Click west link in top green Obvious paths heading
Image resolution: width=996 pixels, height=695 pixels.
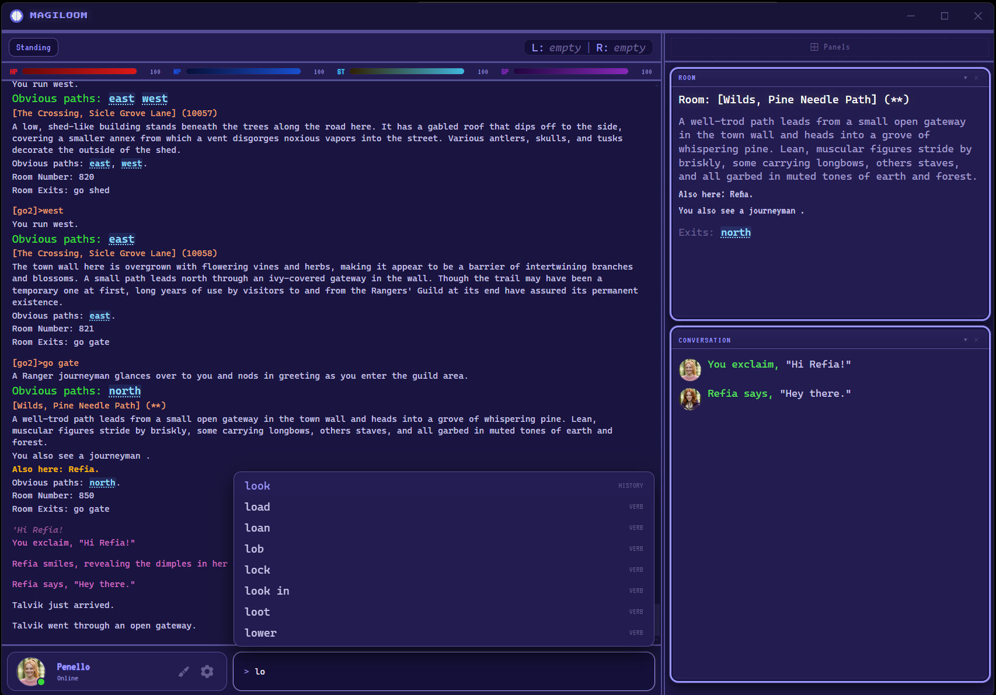[155, 99]
